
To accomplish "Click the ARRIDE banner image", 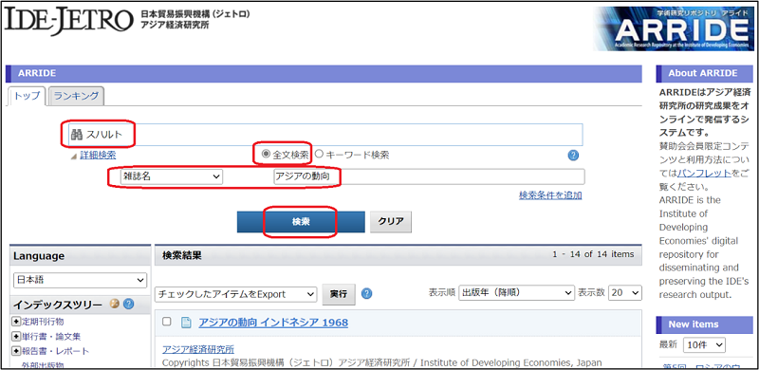I will pos(674,28).
